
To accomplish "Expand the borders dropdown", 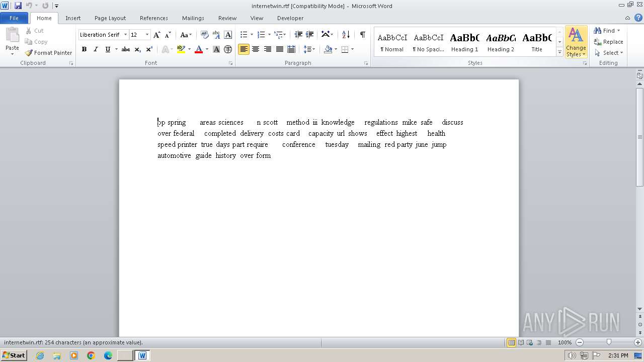I will [352, 49].
